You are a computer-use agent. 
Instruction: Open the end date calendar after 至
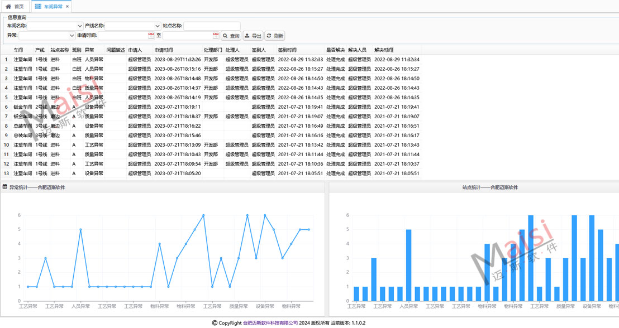tap(215, 36)
